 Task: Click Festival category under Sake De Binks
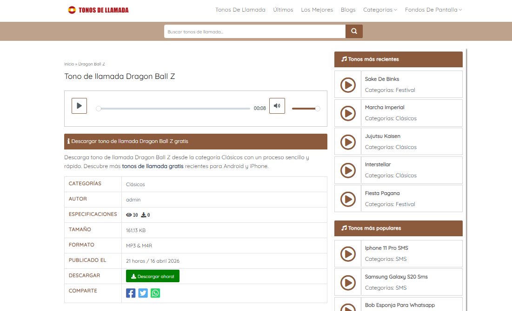tap(405, 91)
